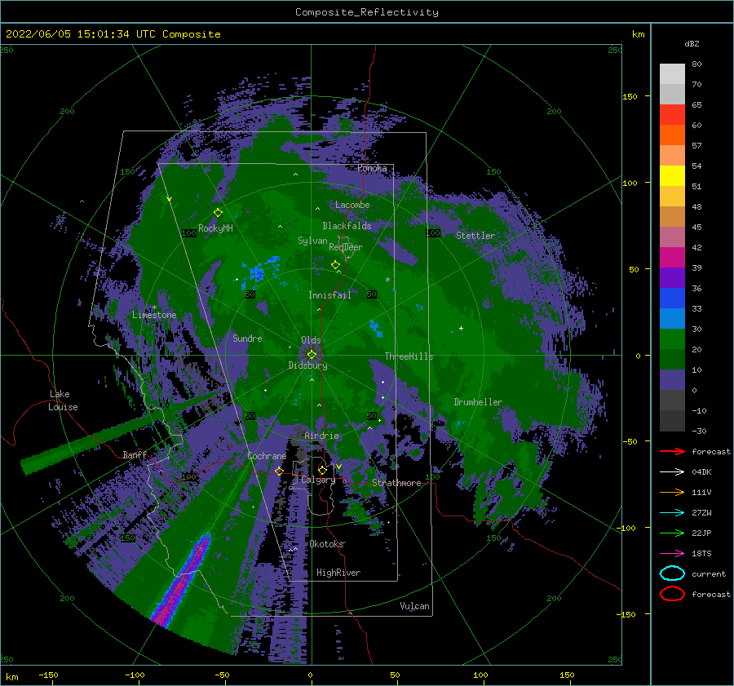Click the Limestone label
The height and width of the screenshot is (686, 734).
(154, 315)
